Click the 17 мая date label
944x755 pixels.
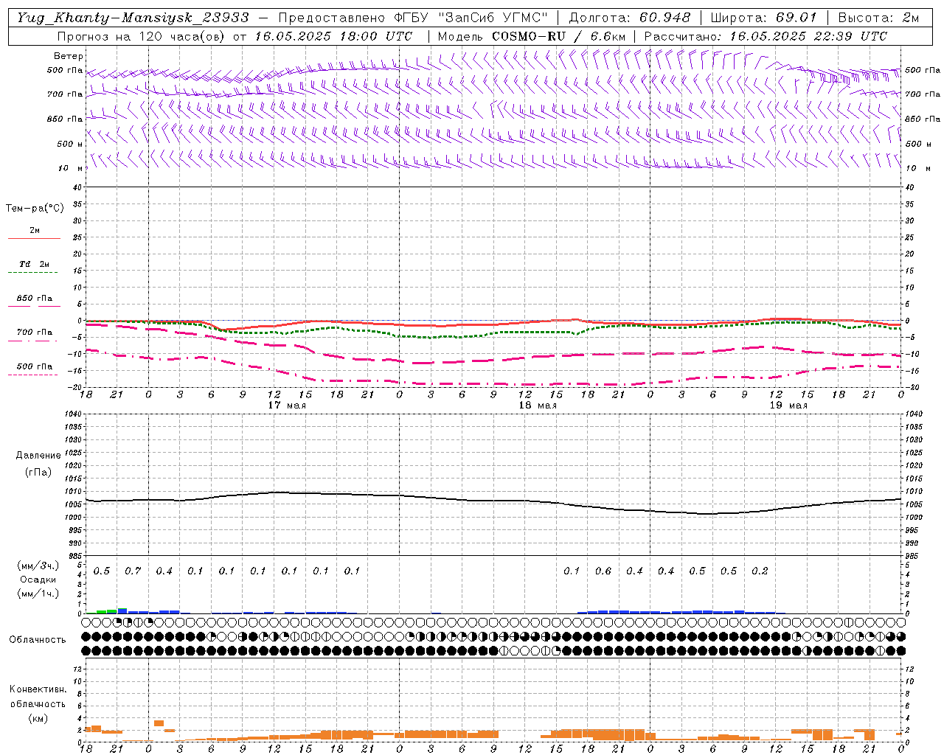(x=287, y=406)
